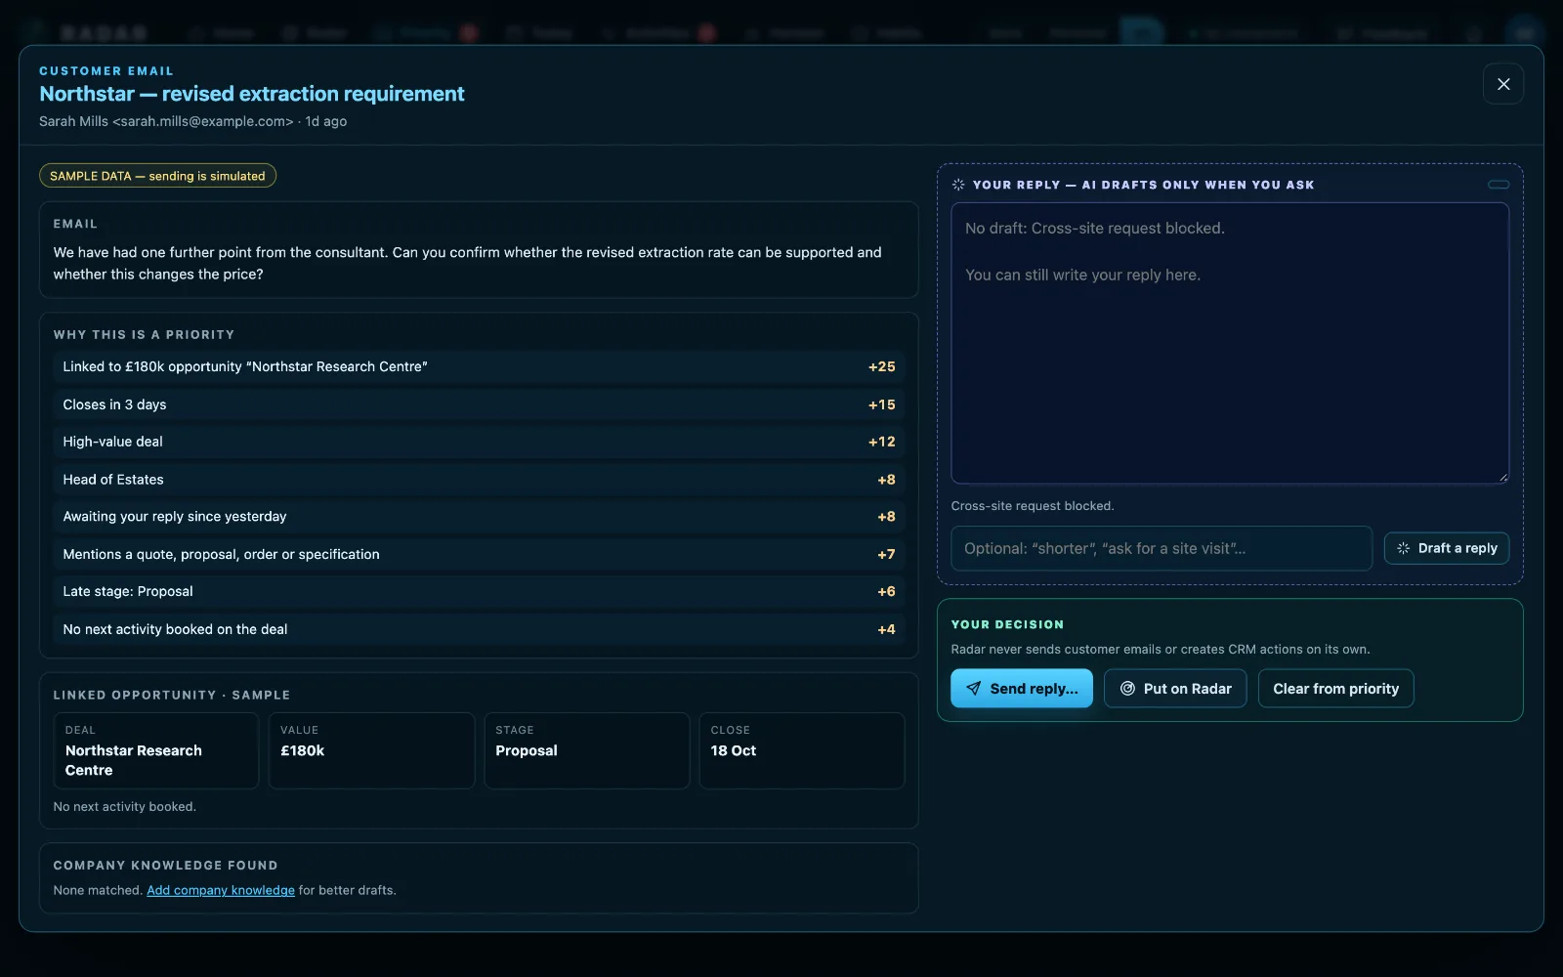Select the Awaiting your reply since yesterday row
This screenshot has height=977, width=1563.
pos(479,517)
